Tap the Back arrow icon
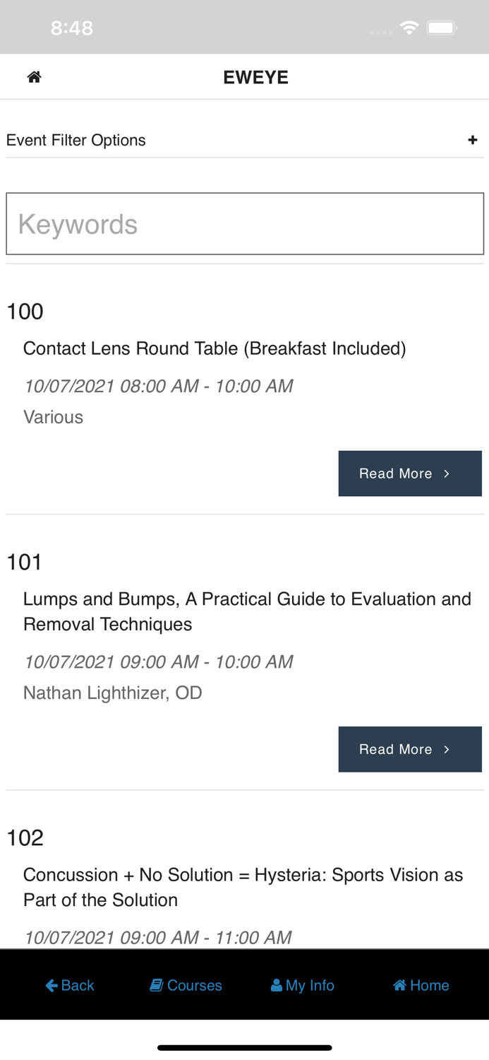This screenshot has width=489, height=1060. click(52, 985)
